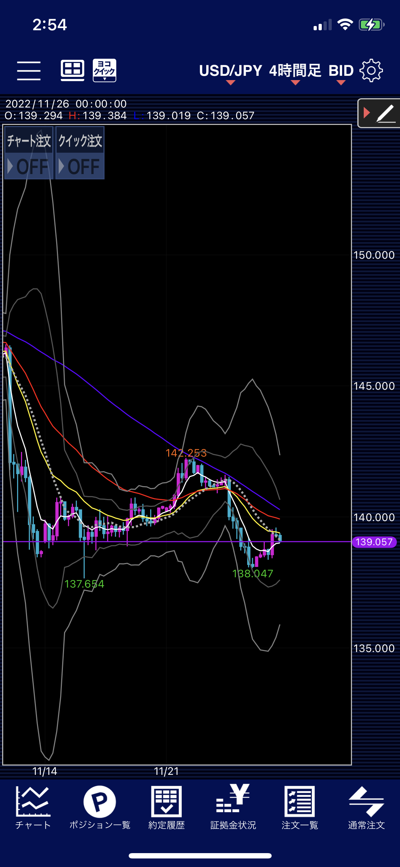Tap the 2022/11/26 00:00:00 candle timestamp
Image resolution: width=400 pixels, height=867 pixels.
point(66,104)
